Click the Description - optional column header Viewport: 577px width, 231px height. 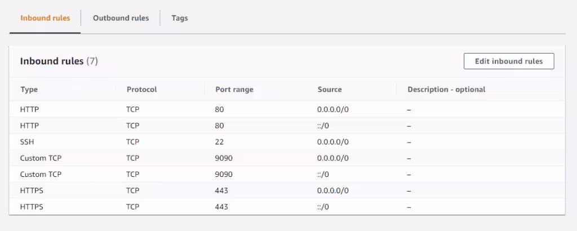pyautogui.click(x=446, y=89)
